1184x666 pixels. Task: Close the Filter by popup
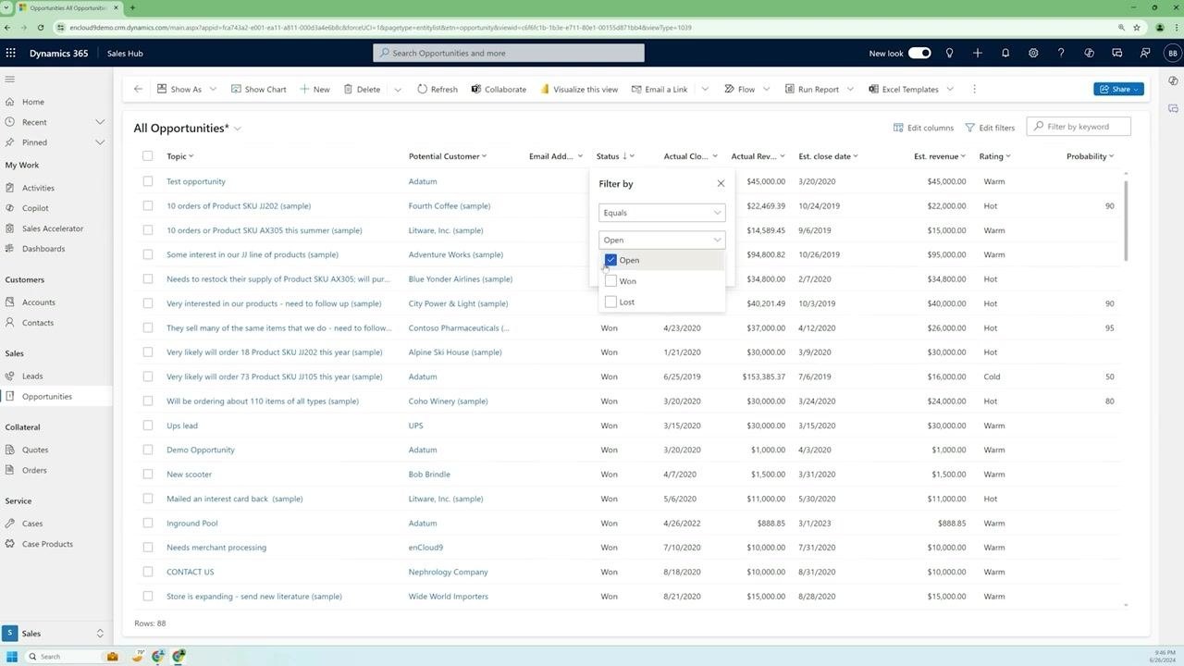point(721,183)
